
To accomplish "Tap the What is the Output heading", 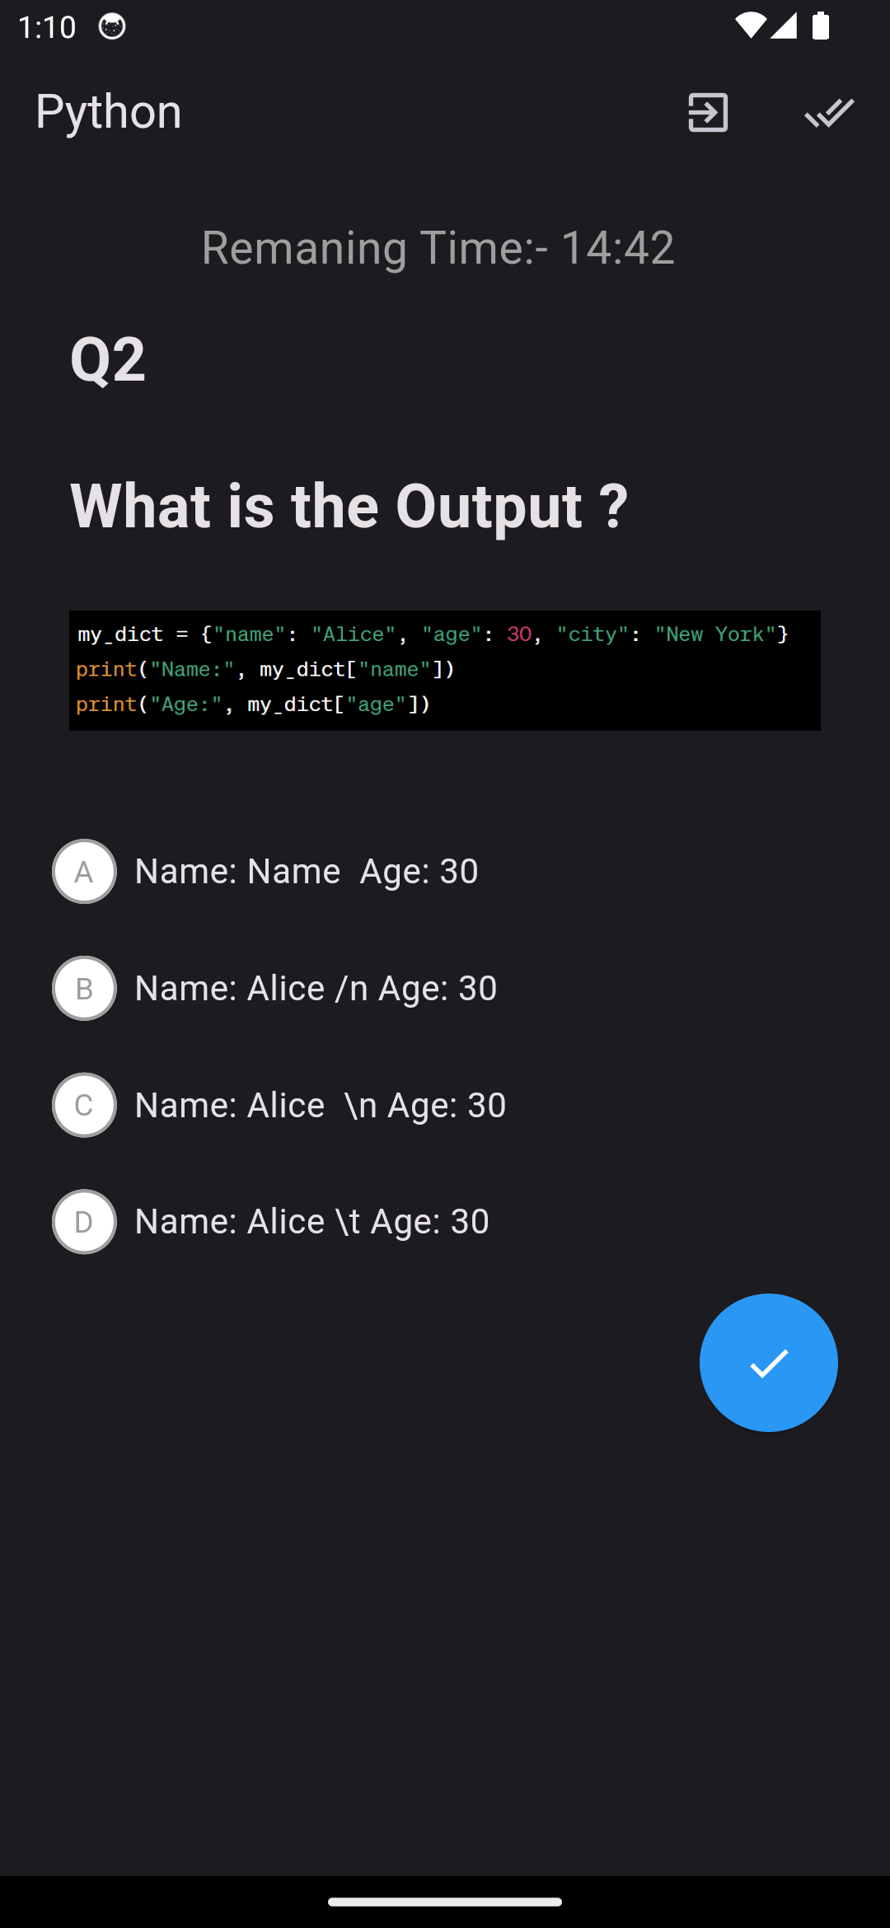I will click(349, 506).
